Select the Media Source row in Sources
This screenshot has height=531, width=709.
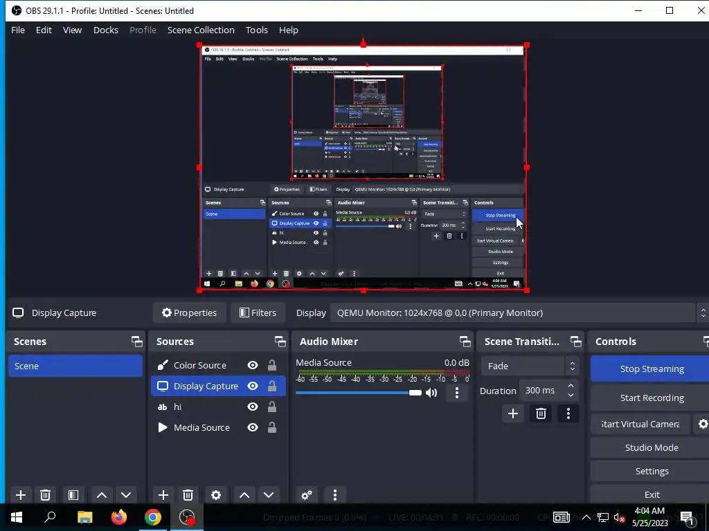point(218,427)
